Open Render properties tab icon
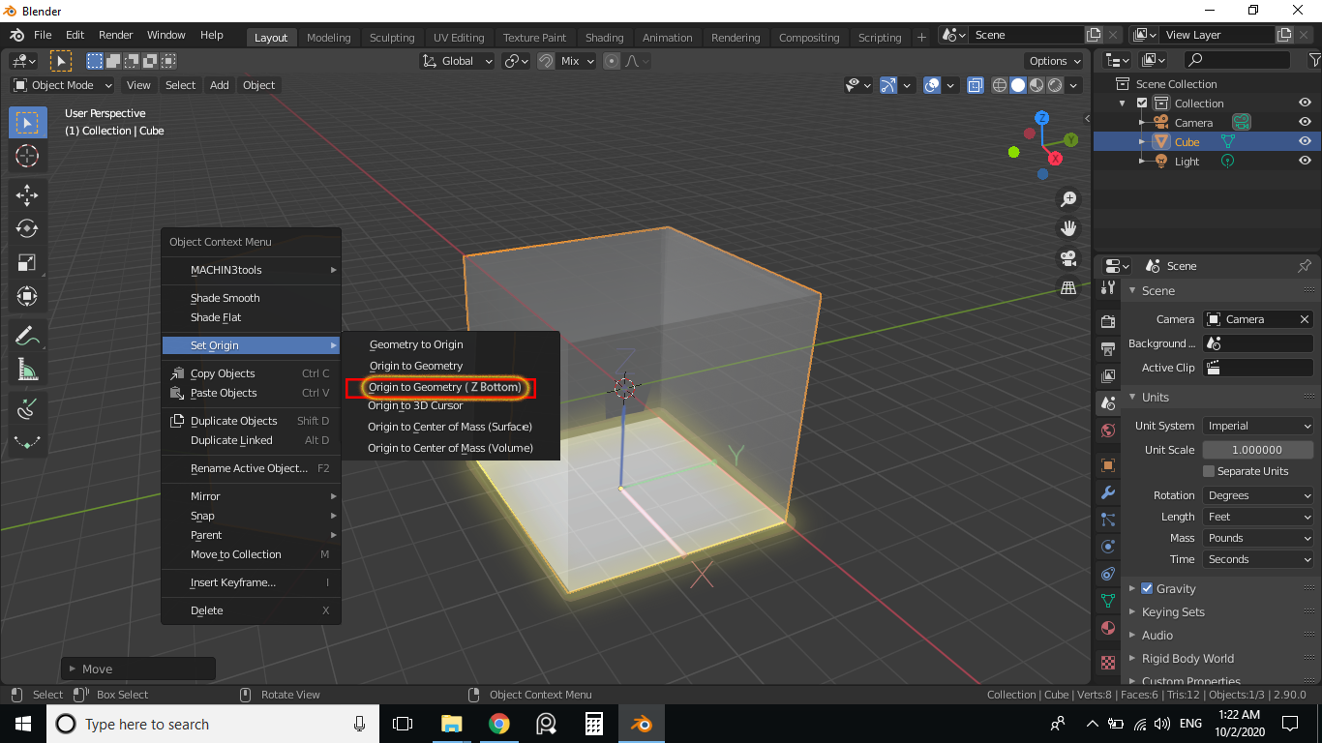The height and width of the screenshot is (743, 1322). 1108,321
